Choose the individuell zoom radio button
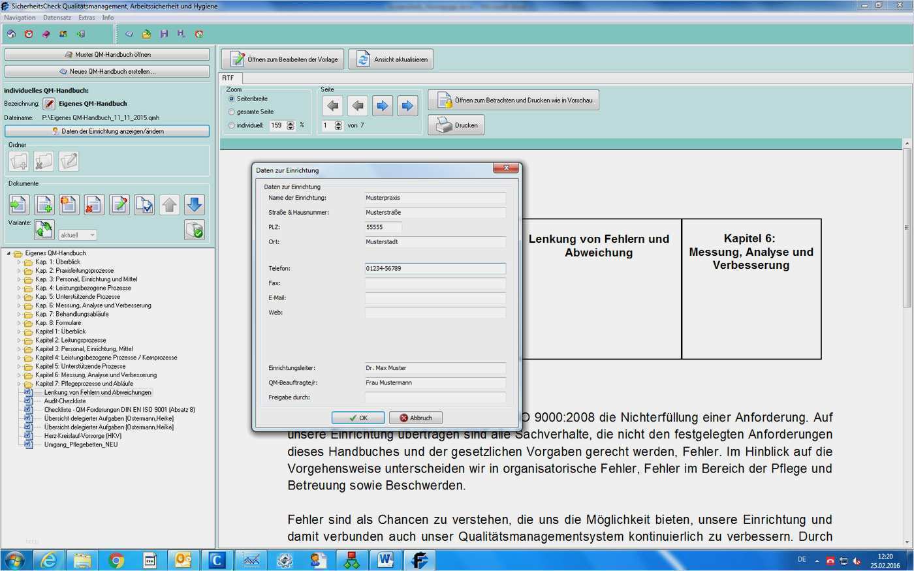Image resolution: width=914 pixels, height=571 pixels. point(231,125)
